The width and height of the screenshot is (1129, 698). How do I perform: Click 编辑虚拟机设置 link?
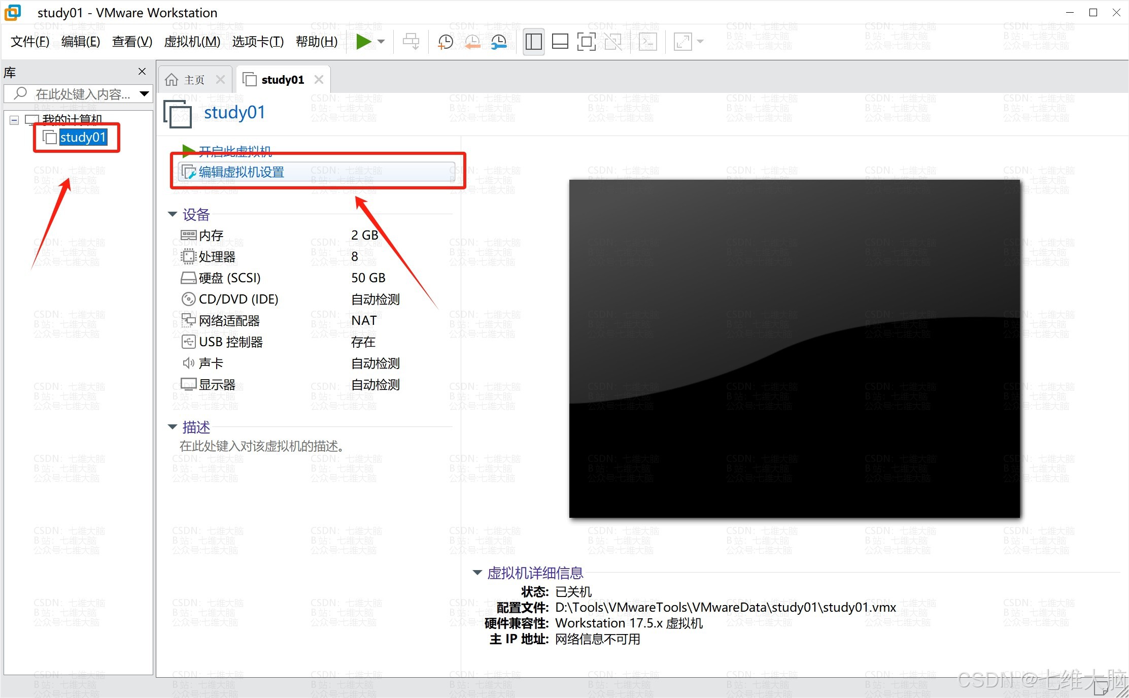241,172
